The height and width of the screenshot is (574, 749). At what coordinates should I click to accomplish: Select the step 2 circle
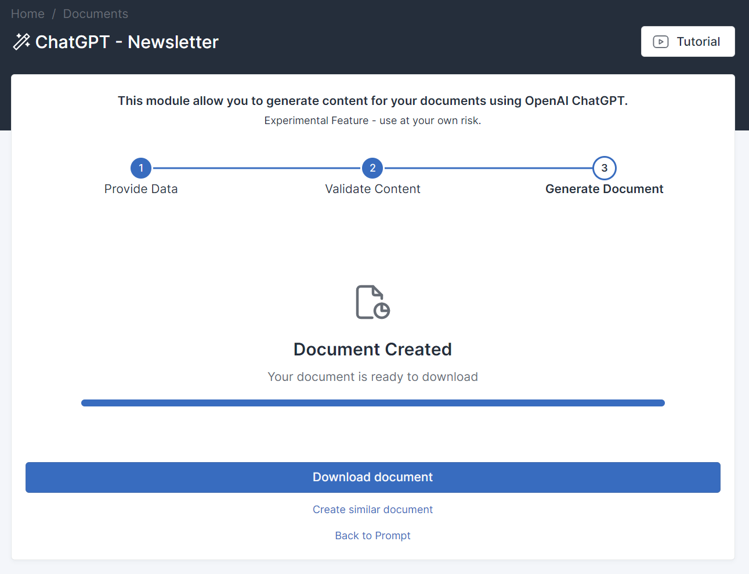(372, 168)
